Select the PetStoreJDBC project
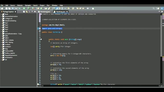This screenshot has height=92, width=164. coord(9,51)
